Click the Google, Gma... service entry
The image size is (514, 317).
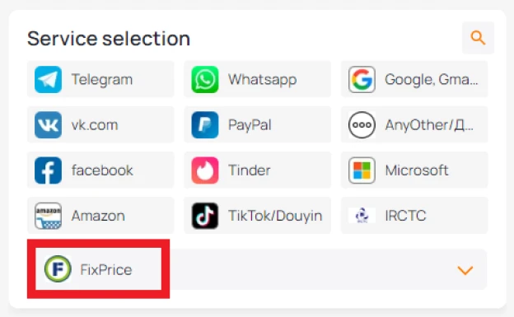pyautogui.click(x=414, y=79)
